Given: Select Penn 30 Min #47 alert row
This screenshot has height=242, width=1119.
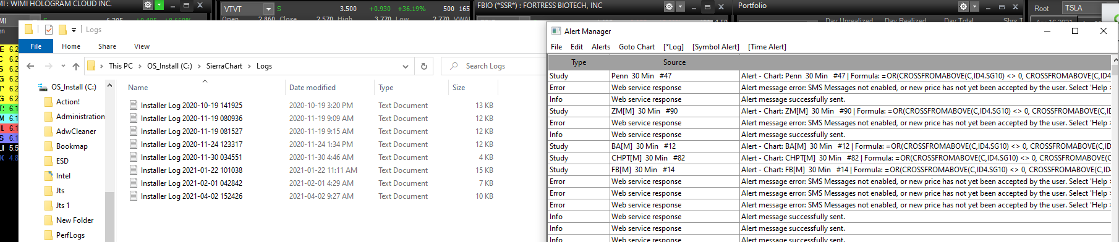Looking at the screenshot, I should [830, 76].
